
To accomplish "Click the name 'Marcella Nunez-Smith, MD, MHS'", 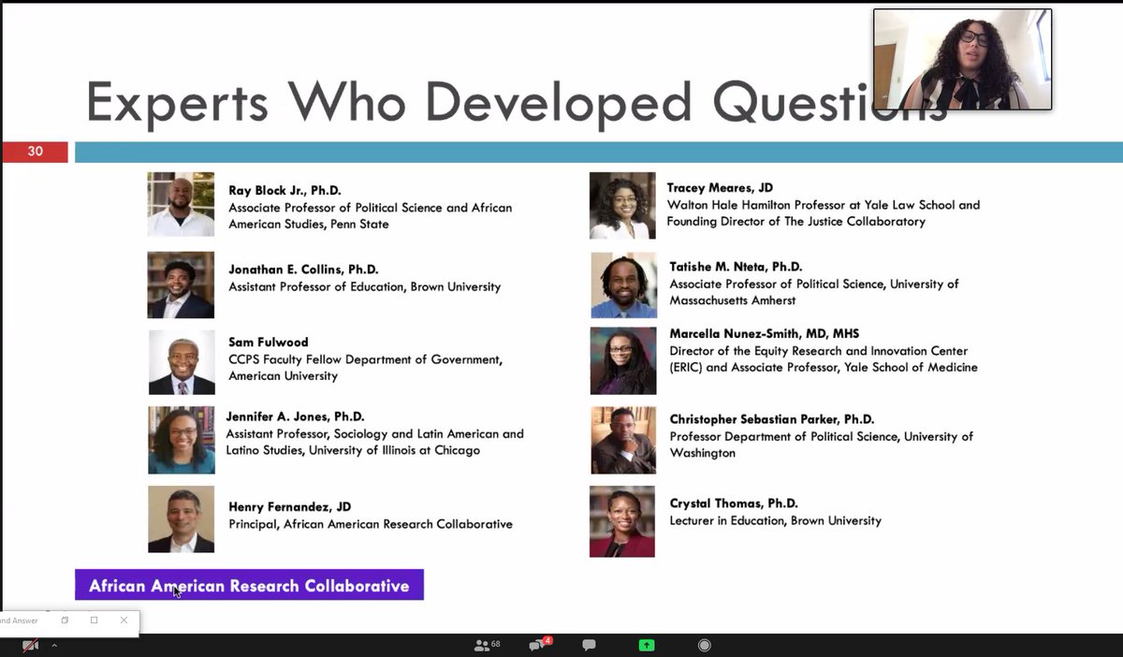I will (x=764, y=334).
